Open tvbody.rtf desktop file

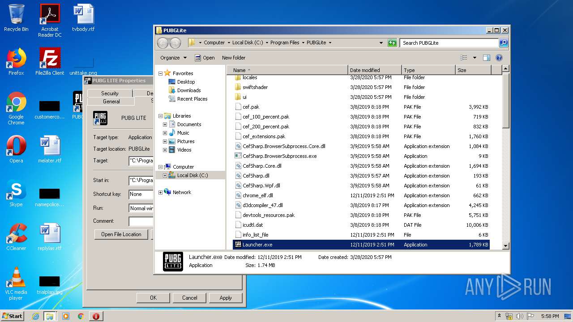point(83,18)
